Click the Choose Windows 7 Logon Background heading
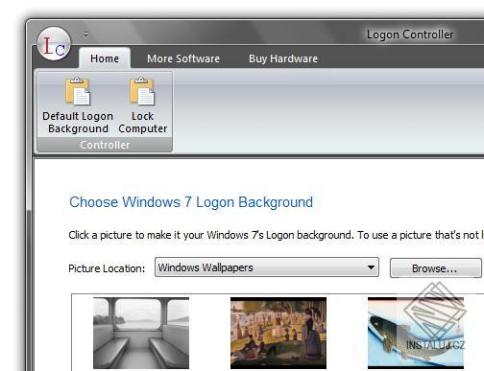This screenshot has height=371, width=484. (191, 202)
